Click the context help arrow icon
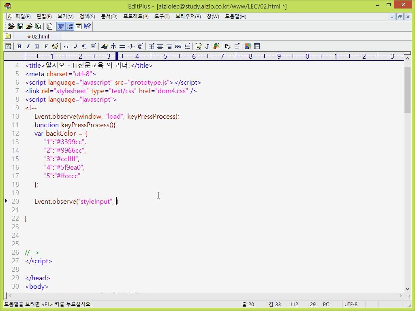 tap(88, 26)
